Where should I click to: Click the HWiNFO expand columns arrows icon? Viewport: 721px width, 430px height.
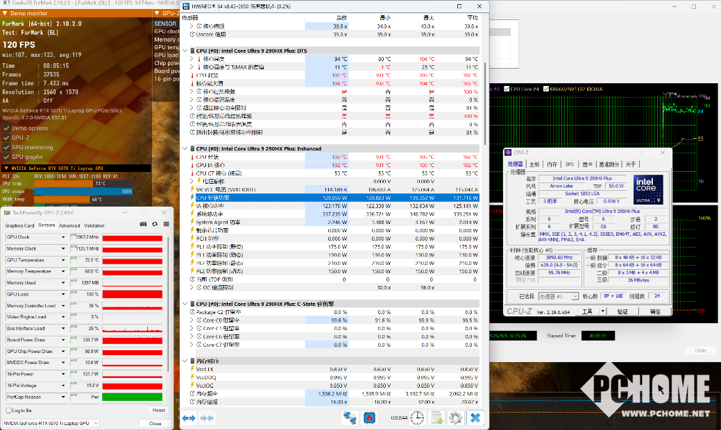pyautogui.click(x=189, y=418)
